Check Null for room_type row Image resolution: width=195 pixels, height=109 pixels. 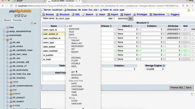coord(185,42)
